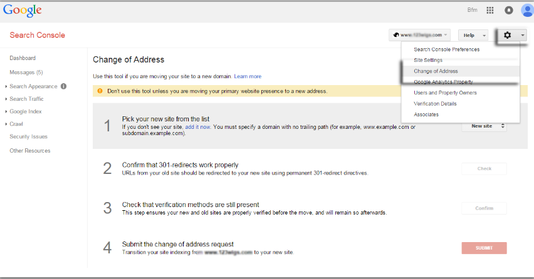Click the yellow warning icon
534x279 pixels.
(x=99, y=91)
